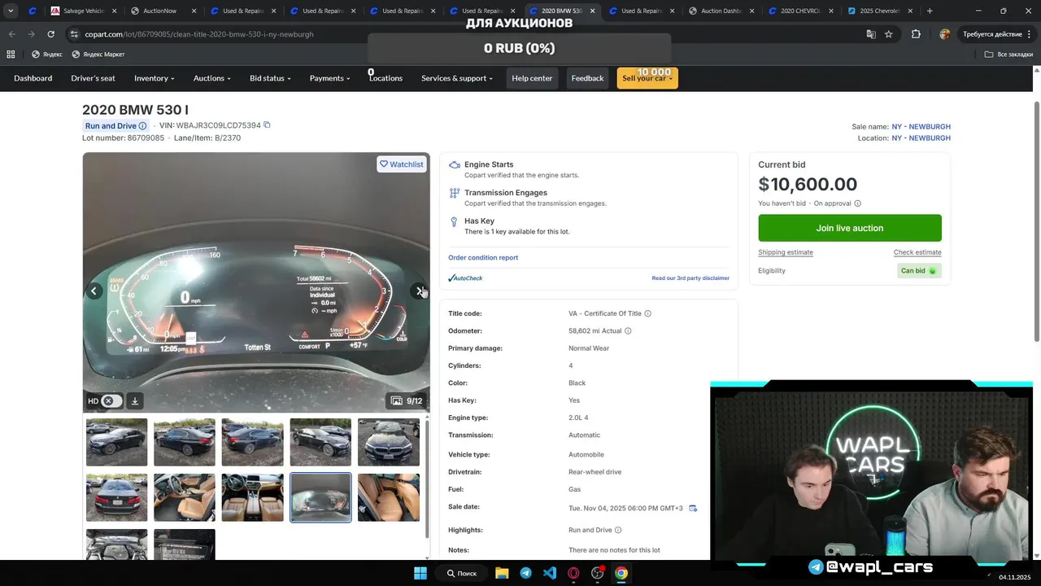Open Яндекс Маркет bookmark
Screen dimensions: 1041x586
click(98, 55)
